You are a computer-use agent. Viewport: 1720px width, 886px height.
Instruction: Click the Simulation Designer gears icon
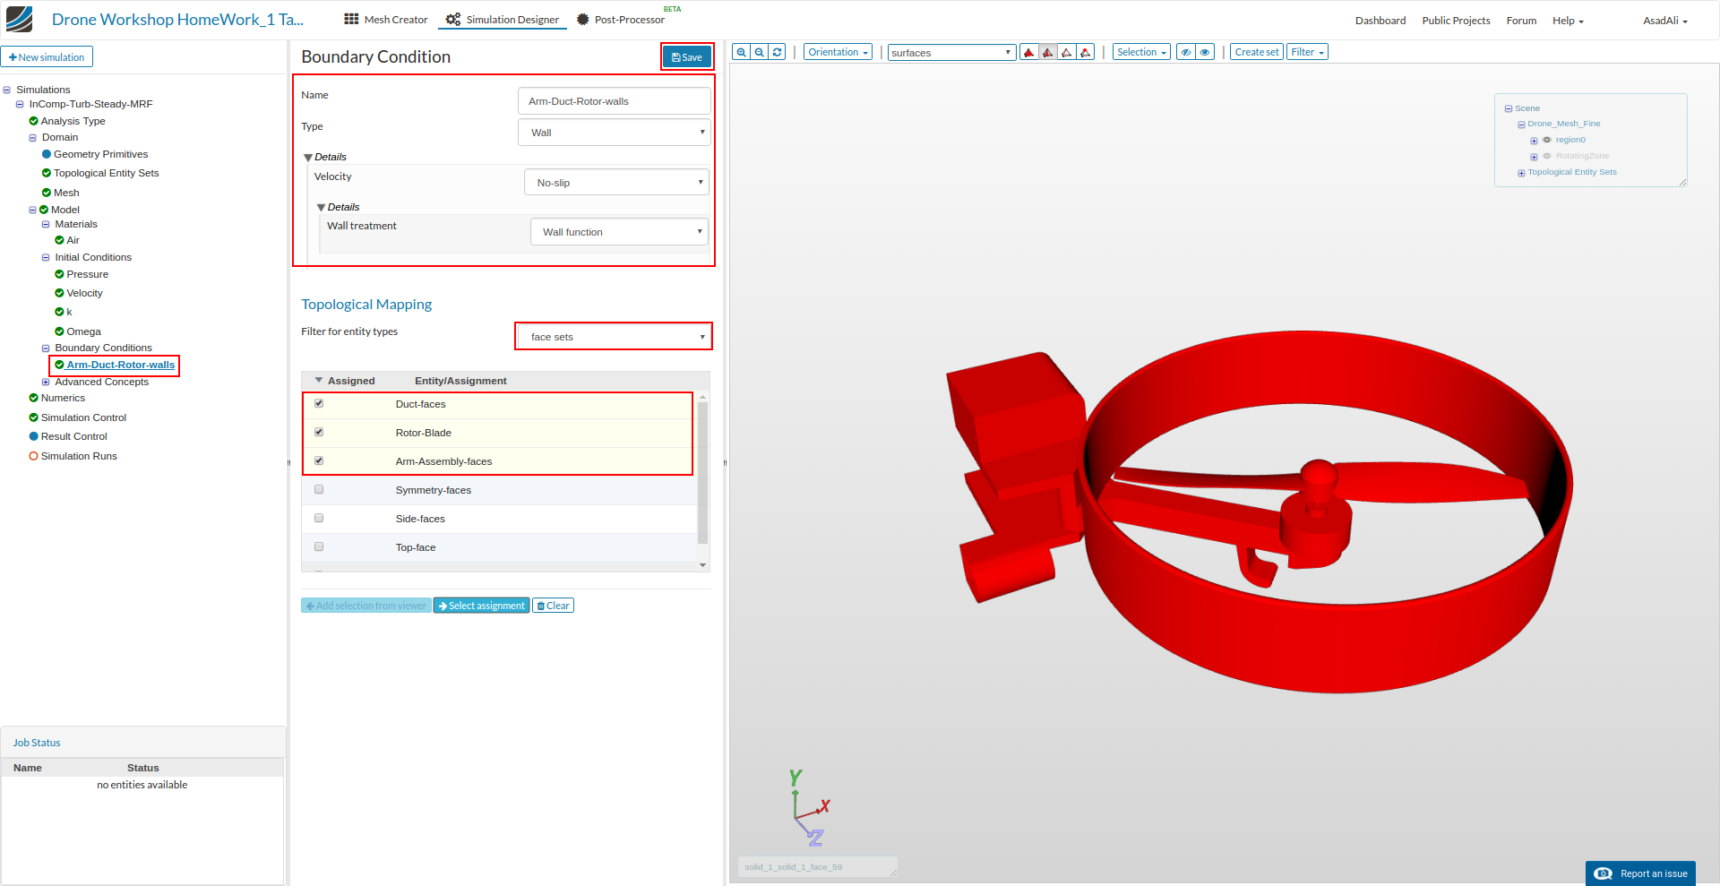tap(453, 19)
